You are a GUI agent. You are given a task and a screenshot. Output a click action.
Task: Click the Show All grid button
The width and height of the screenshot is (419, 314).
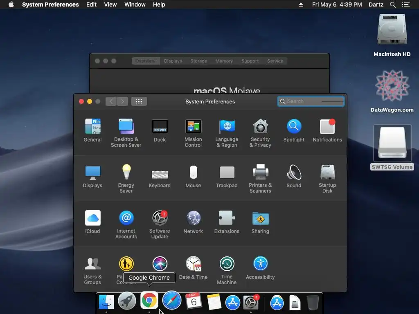139,101
